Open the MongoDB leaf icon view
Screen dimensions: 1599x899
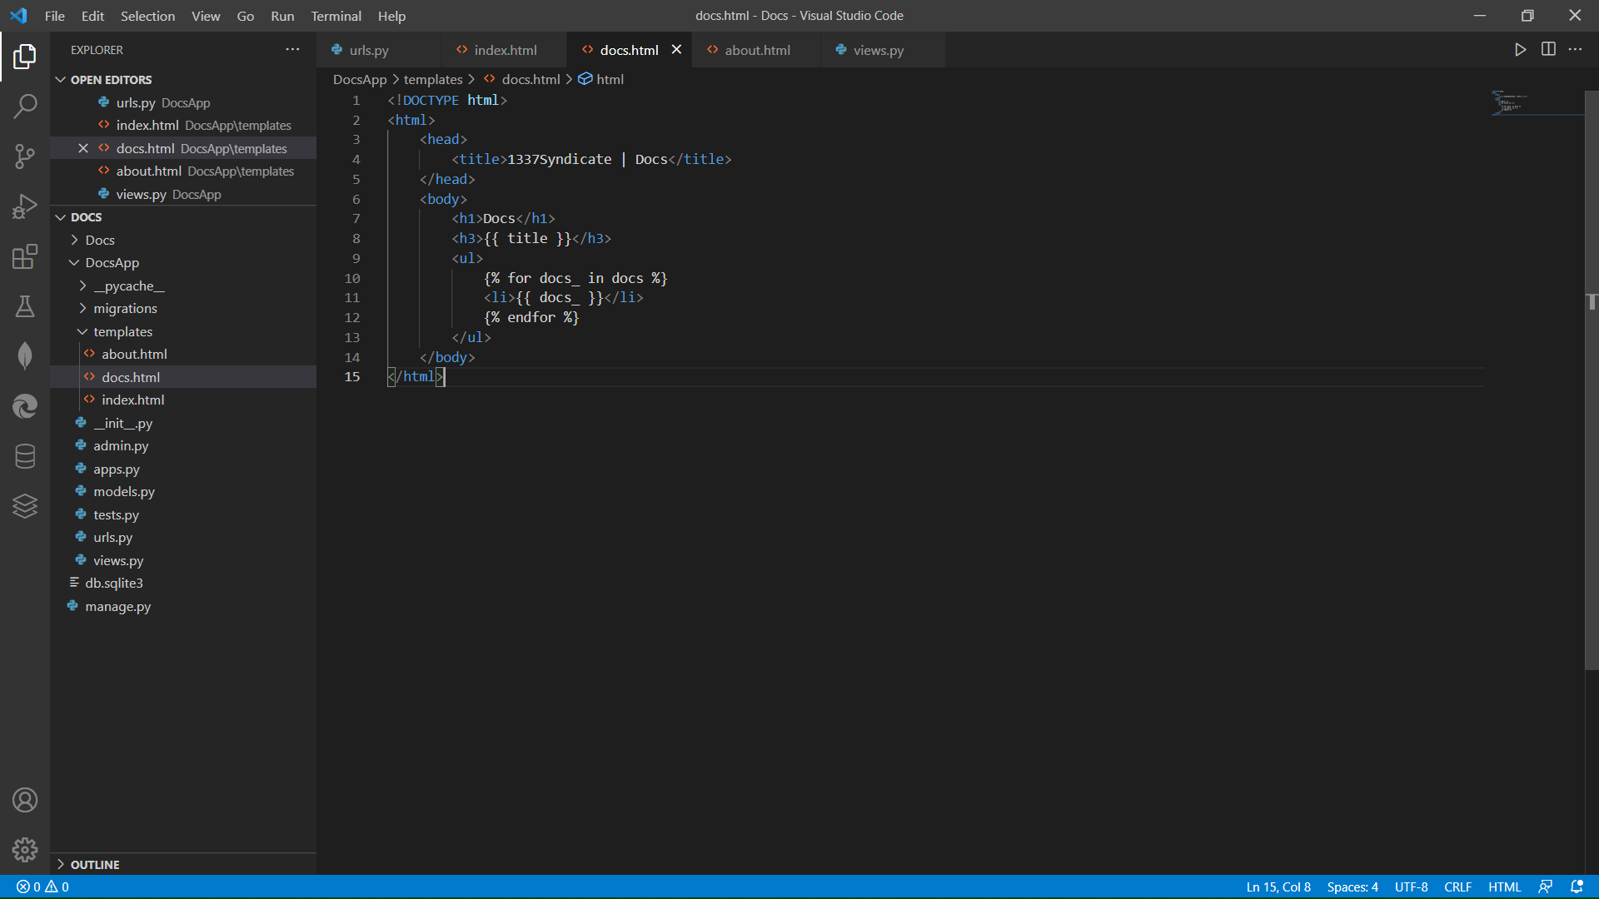coord(25,356)
